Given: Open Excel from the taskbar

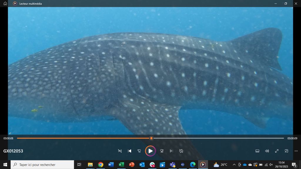Looking at the screenshot, I should pyautogui.click(x=121, y=165).
